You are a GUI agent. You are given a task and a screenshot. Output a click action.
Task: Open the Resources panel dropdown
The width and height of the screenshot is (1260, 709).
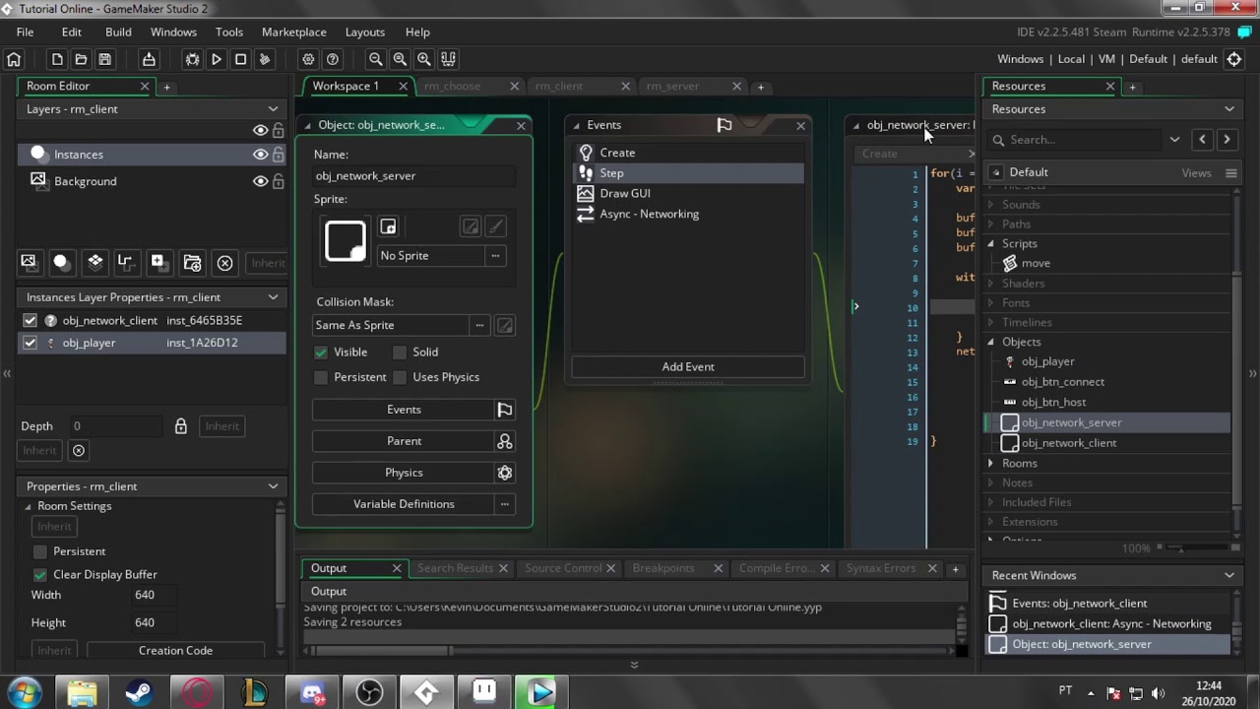tap(1229, 109)
